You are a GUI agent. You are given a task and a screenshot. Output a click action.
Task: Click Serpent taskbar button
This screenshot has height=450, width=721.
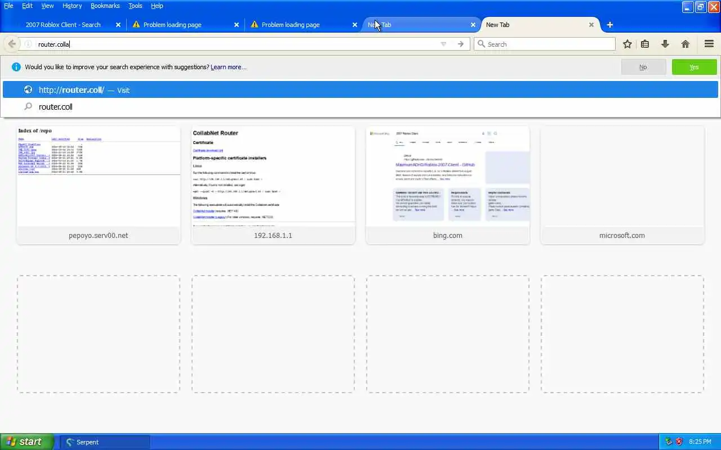click(105, 442)
